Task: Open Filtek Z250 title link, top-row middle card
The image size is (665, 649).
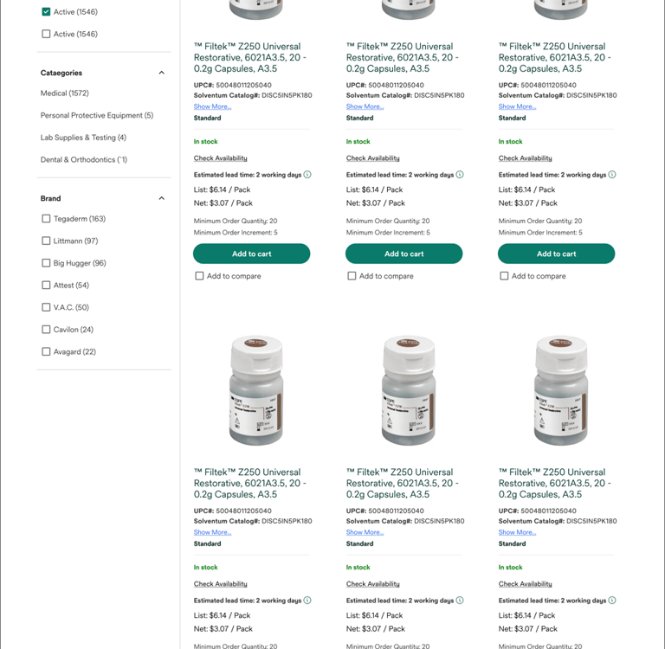Action: click(402, 57)
